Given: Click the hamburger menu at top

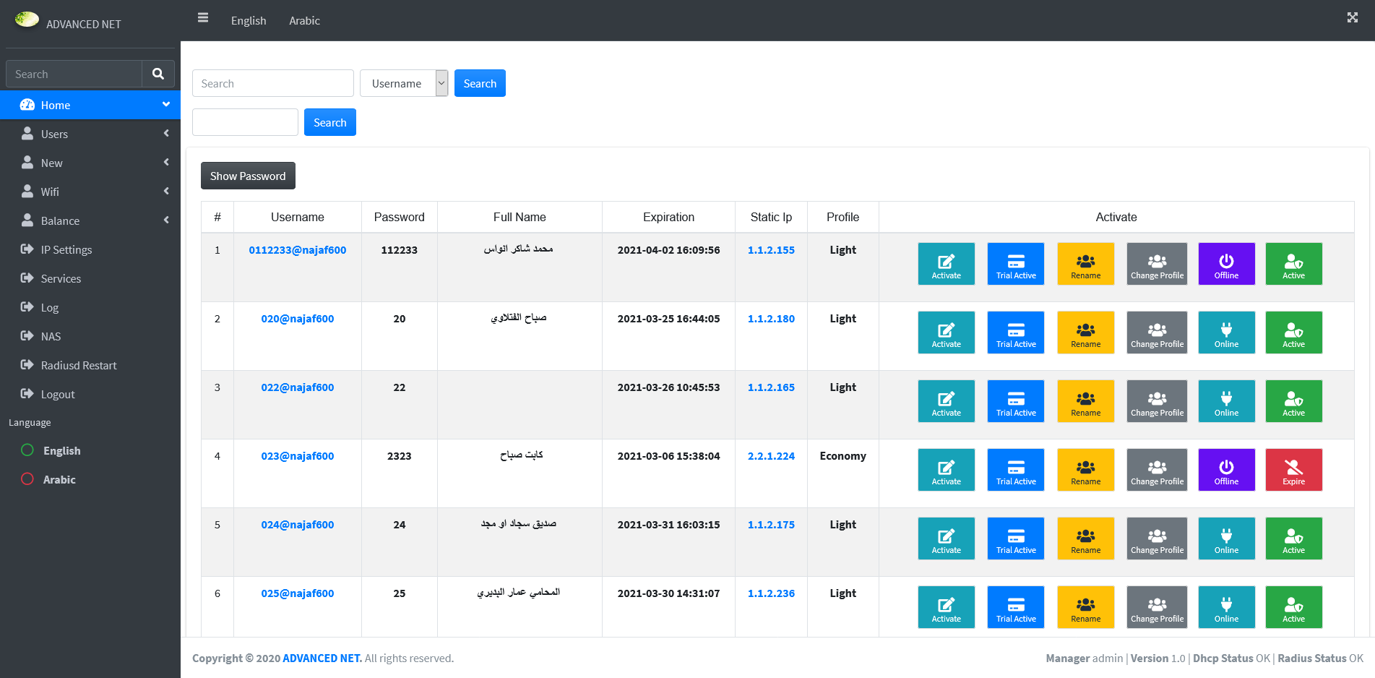Looking at the screenshot, I should point(203,17).
